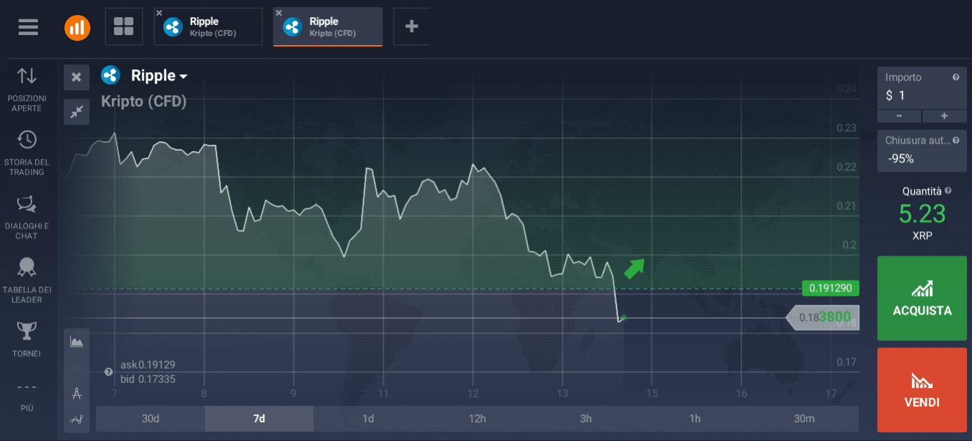Select the 30m timeframe

coord(804,419)
